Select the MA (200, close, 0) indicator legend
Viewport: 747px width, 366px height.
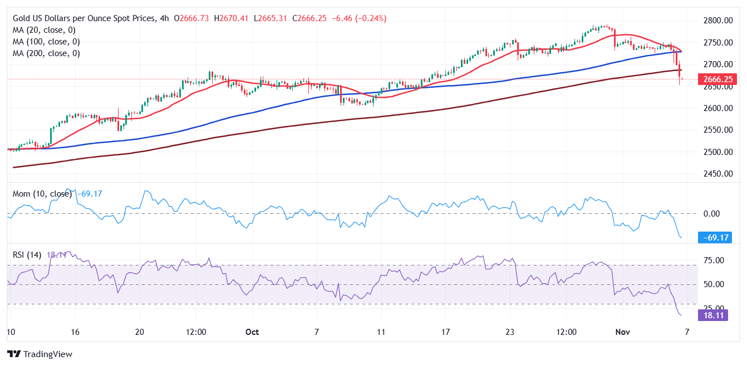tap(45, 53)
